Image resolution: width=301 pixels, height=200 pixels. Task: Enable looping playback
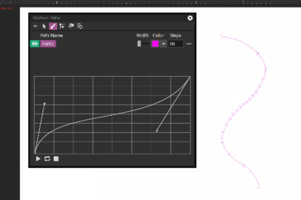pyautogui.click(x=46, y=159)
